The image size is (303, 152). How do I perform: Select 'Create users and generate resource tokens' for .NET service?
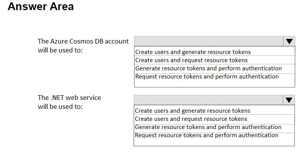click(214, 110)
